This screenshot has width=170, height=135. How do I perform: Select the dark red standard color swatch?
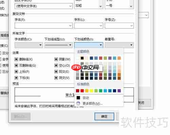click(78, 91)
